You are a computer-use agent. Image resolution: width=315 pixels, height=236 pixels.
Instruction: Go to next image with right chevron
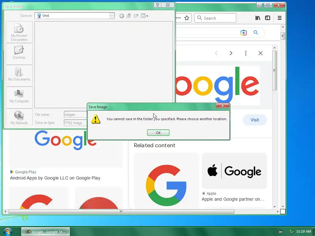coord(231,53)
